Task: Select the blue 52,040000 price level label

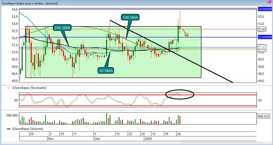Action: pos(265,37)
